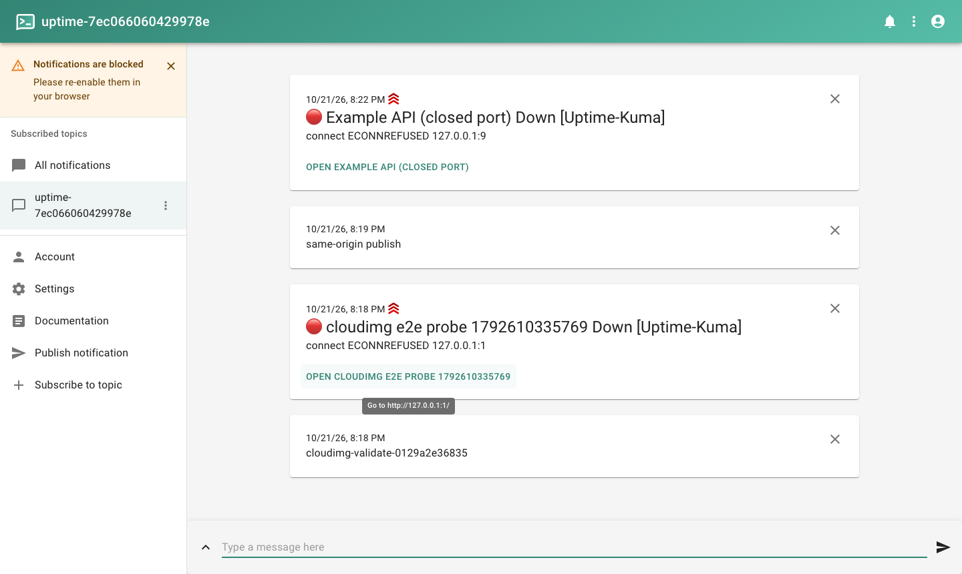962x574 pixels.
Task: Open Settings from the sidebar
Action: pos(94,289)
